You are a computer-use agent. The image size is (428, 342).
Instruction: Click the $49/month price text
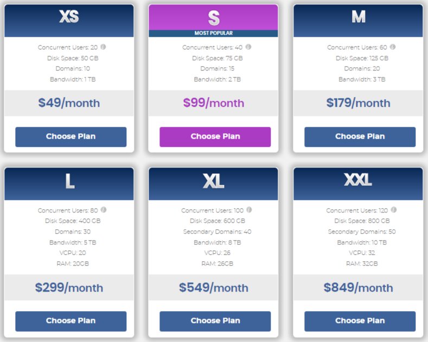pos(69,103)
